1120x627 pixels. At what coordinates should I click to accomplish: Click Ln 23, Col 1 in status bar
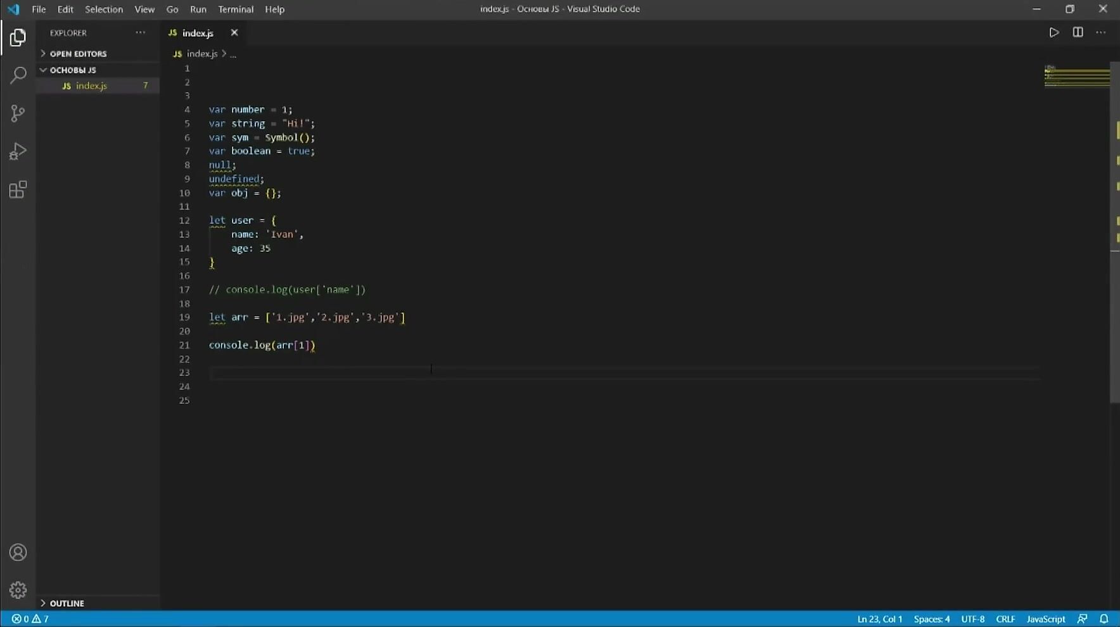click(879, 619)
